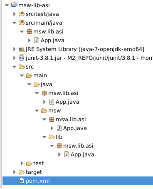Expand the src/test/java node

tap(14, 14)
